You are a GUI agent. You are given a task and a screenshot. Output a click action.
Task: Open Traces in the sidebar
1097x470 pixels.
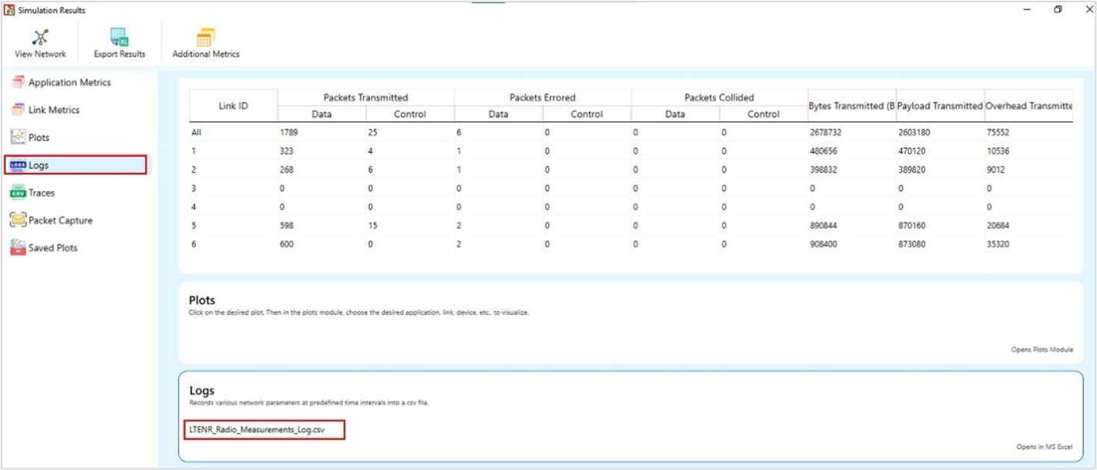click(x=41, y=193)
